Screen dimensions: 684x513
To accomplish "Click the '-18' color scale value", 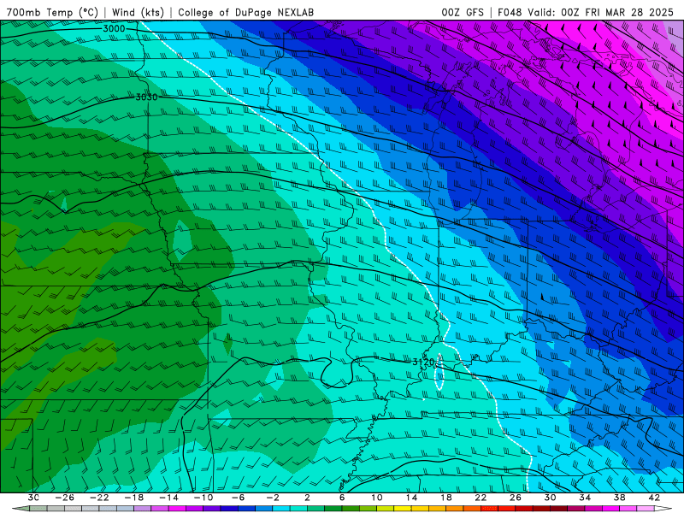I will [x=134, y=498].
